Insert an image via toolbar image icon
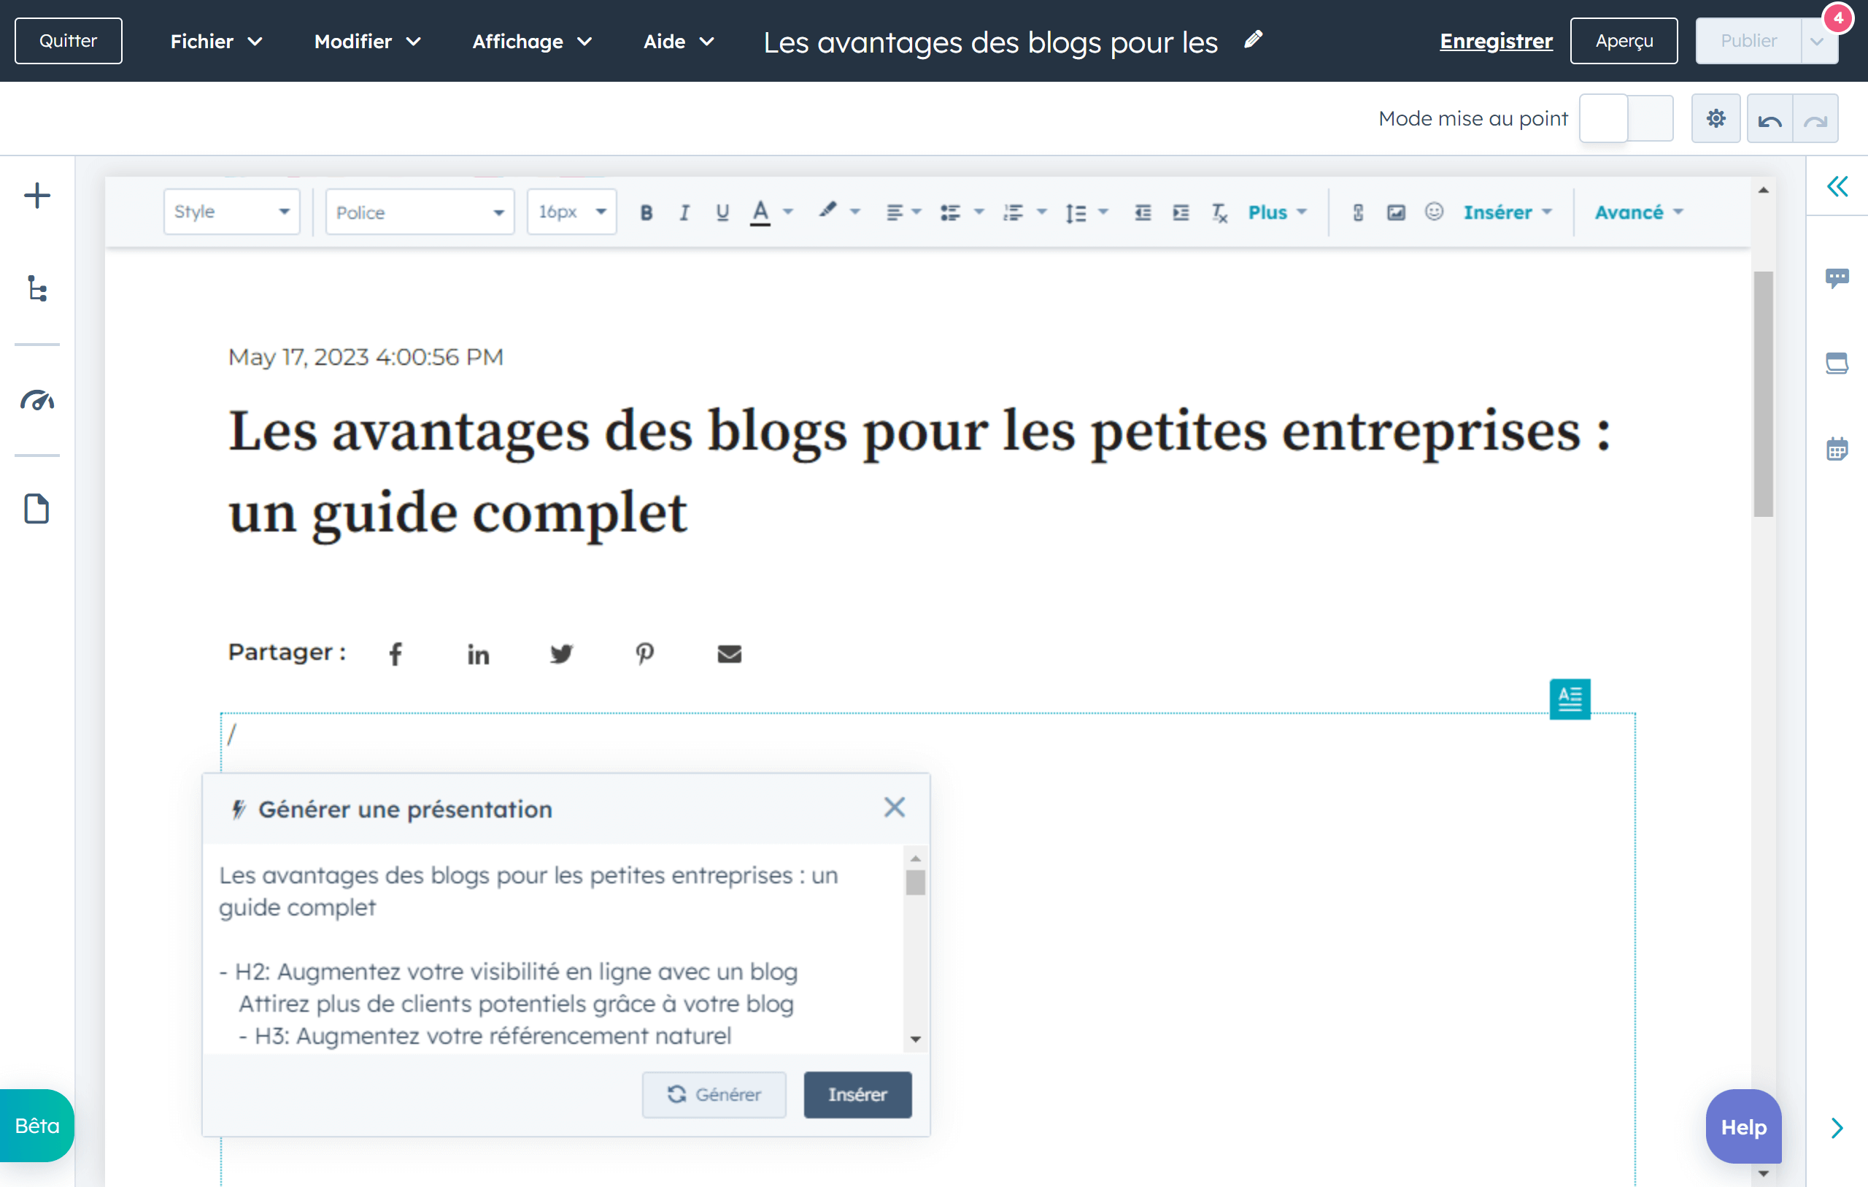The height and width of the screenshot is (1187, 1868). point(1396,212)
